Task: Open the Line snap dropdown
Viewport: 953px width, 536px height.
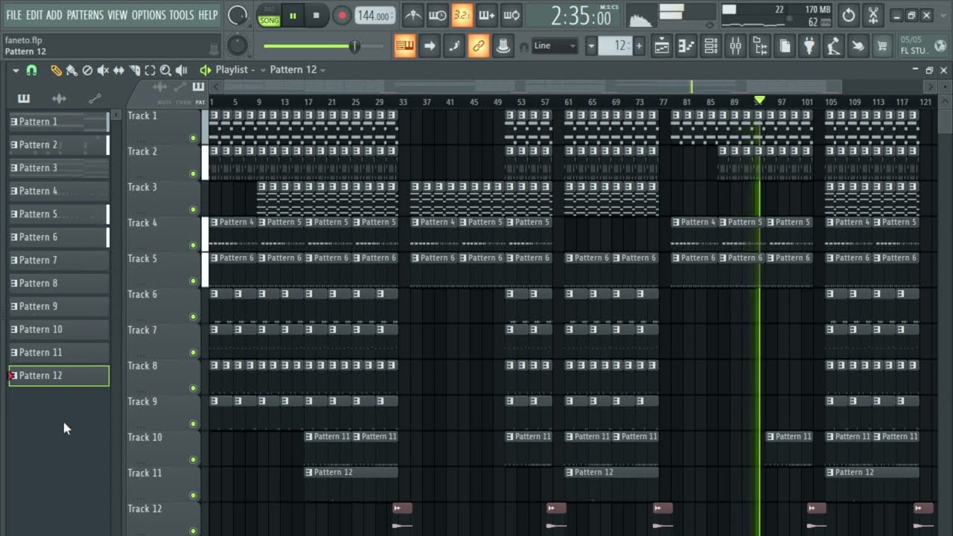Action: point(555,46)
